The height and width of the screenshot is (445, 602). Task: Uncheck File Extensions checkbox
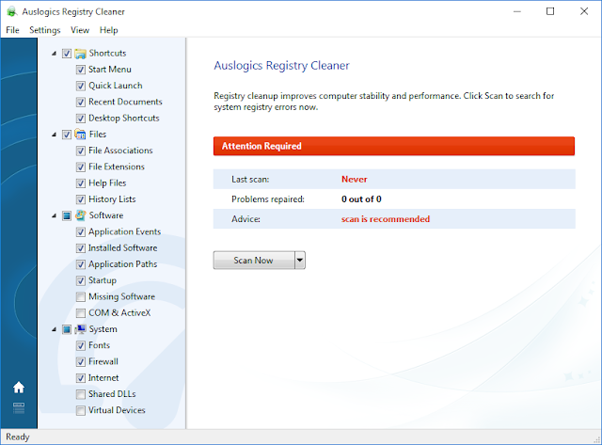tap(81, 167)
